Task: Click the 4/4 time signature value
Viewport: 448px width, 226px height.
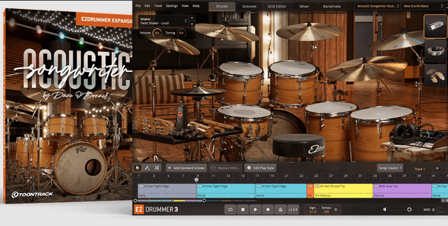Action: (x=313, y=212)
